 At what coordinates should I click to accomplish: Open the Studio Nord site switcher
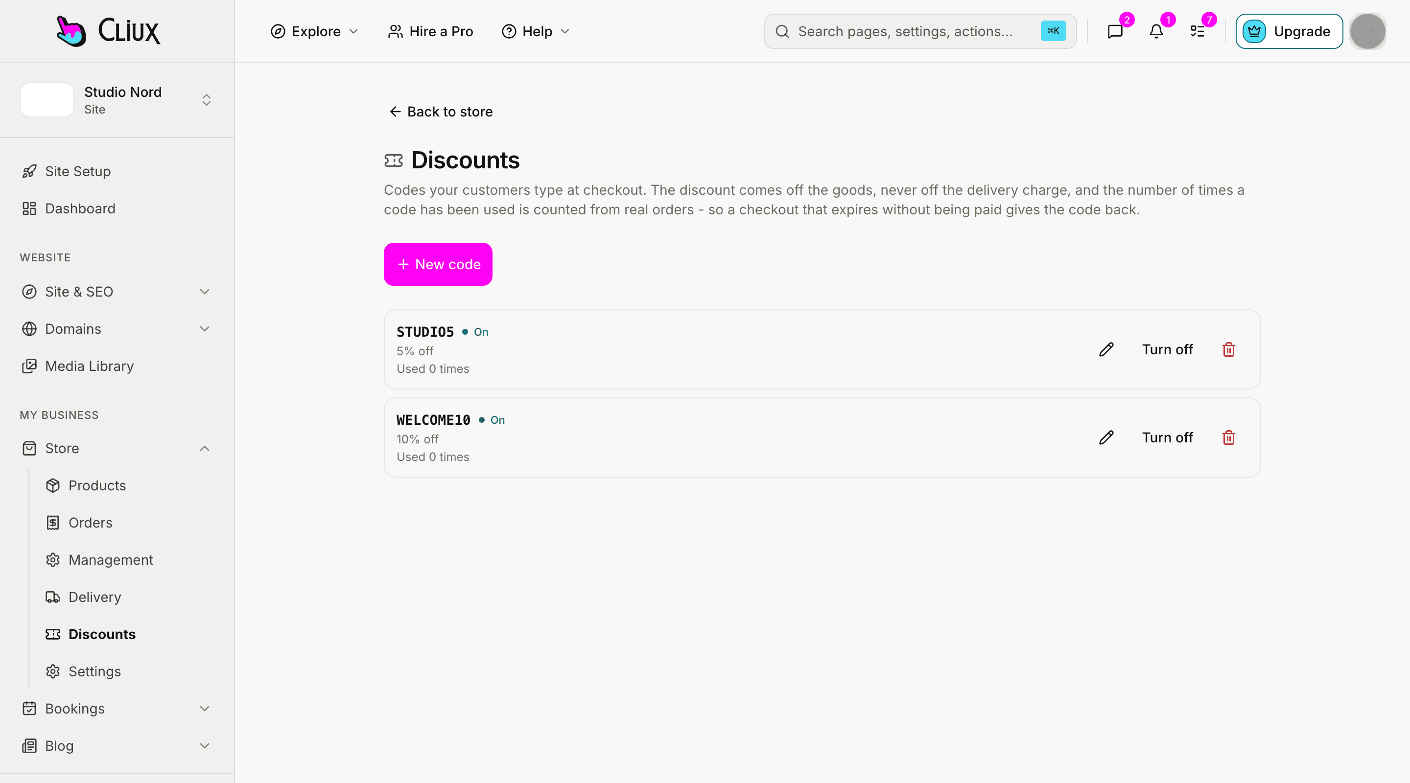117,100
